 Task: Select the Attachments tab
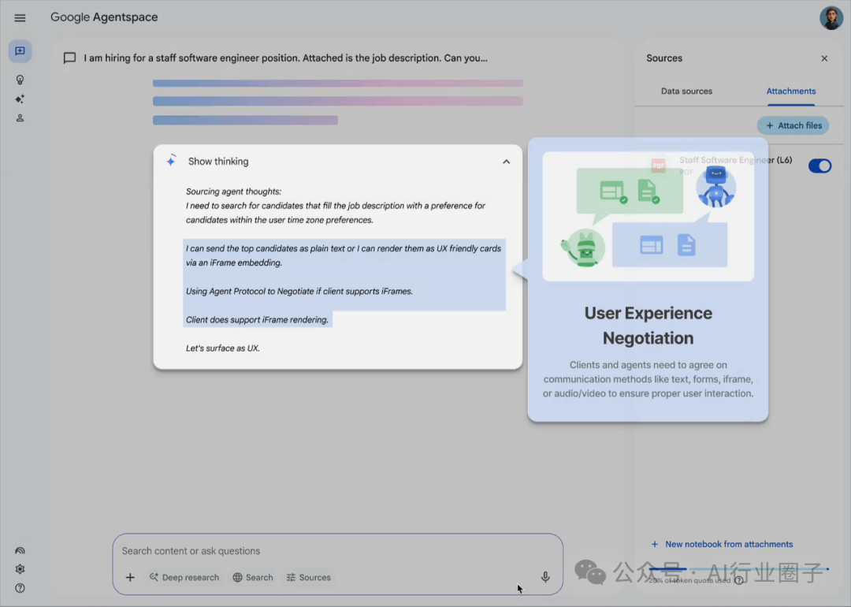pos(791,91)
